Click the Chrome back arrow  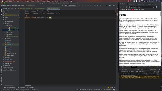(x=121, y=7)
